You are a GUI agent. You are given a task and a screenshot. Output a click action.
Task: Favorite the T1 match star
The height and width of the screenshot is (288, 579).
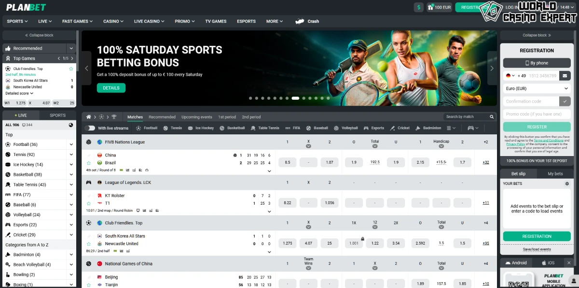click(89, 203)
